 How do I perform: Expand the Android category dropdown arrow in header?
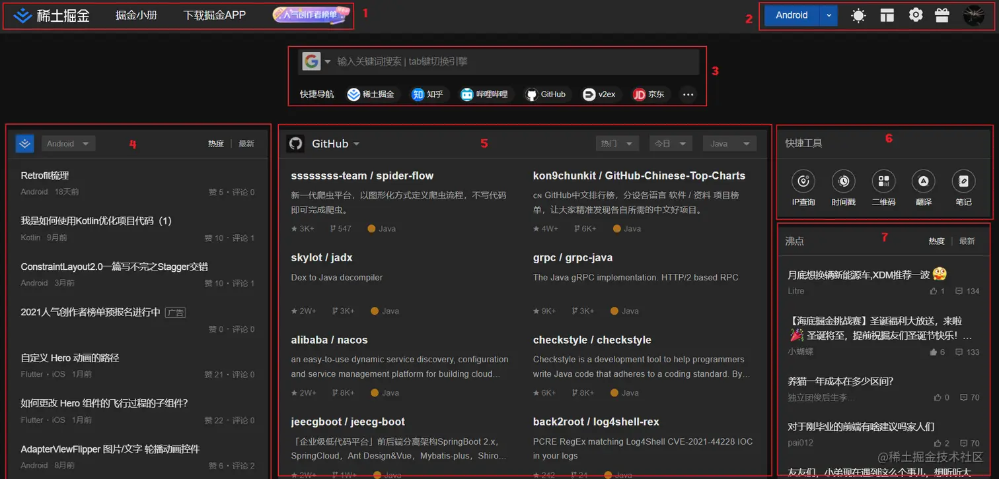[x=829, y=15]
